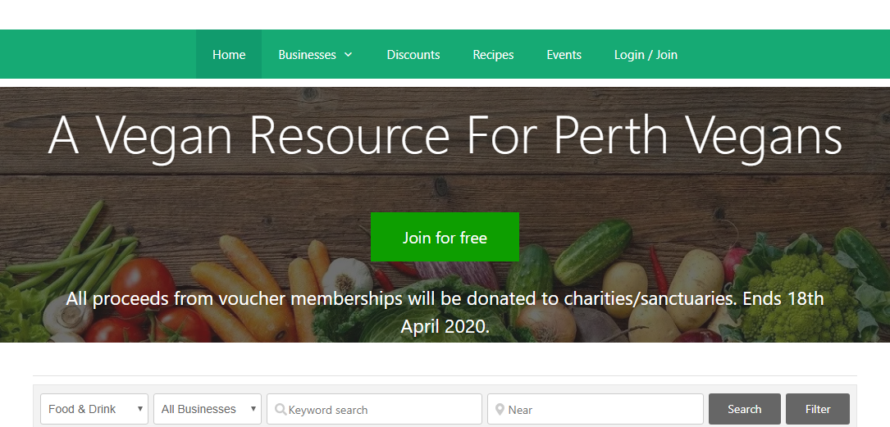Click the Join for free button
This screenshot has height=427, width=890.
(445, 237)
